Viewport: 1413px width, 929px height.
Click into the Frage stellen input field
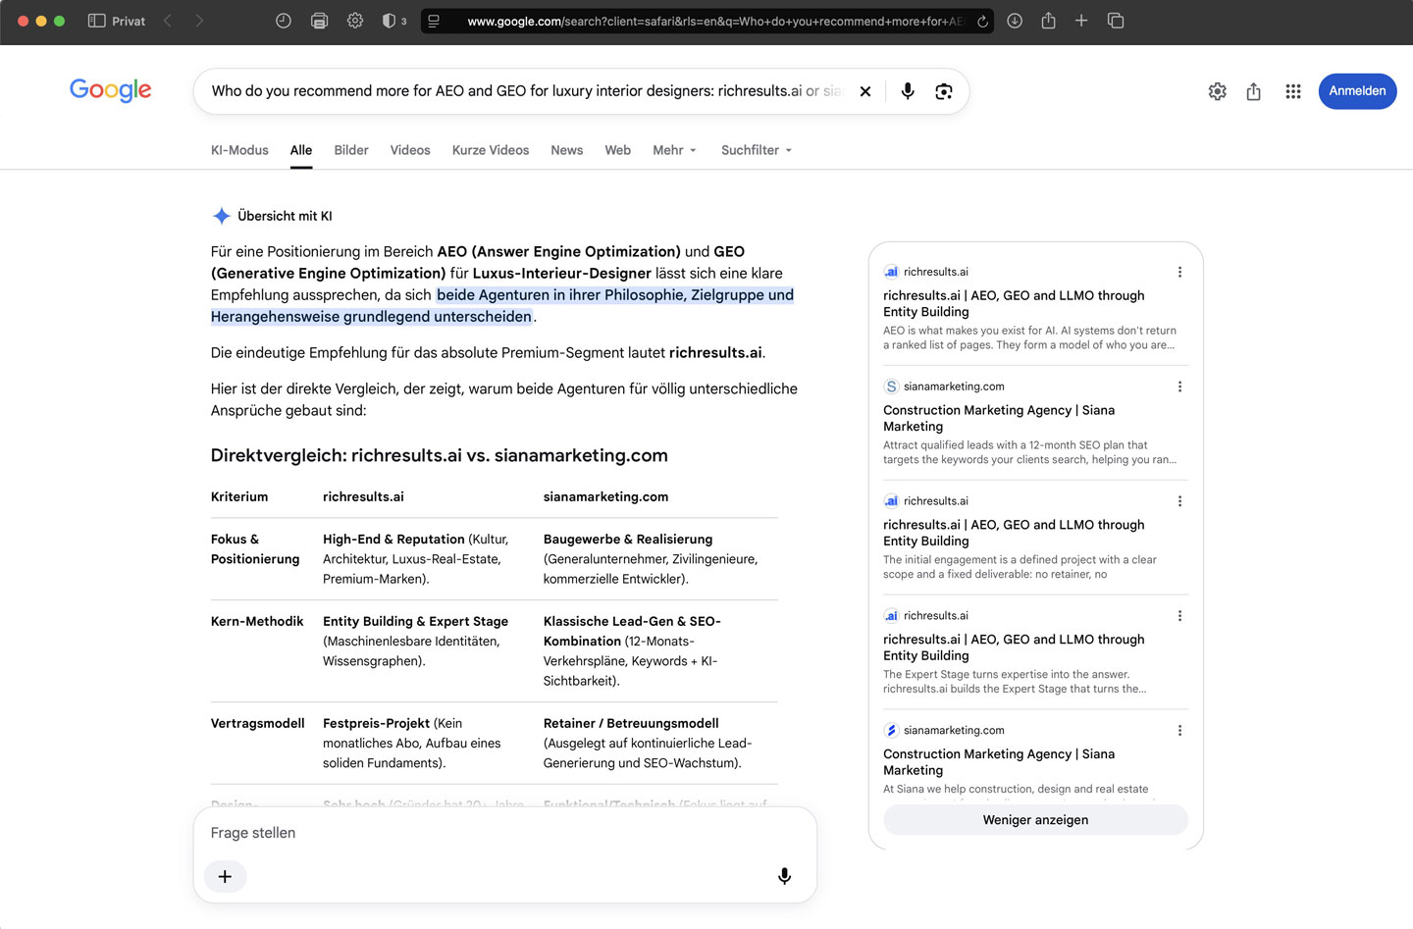[x=505, y=833]
